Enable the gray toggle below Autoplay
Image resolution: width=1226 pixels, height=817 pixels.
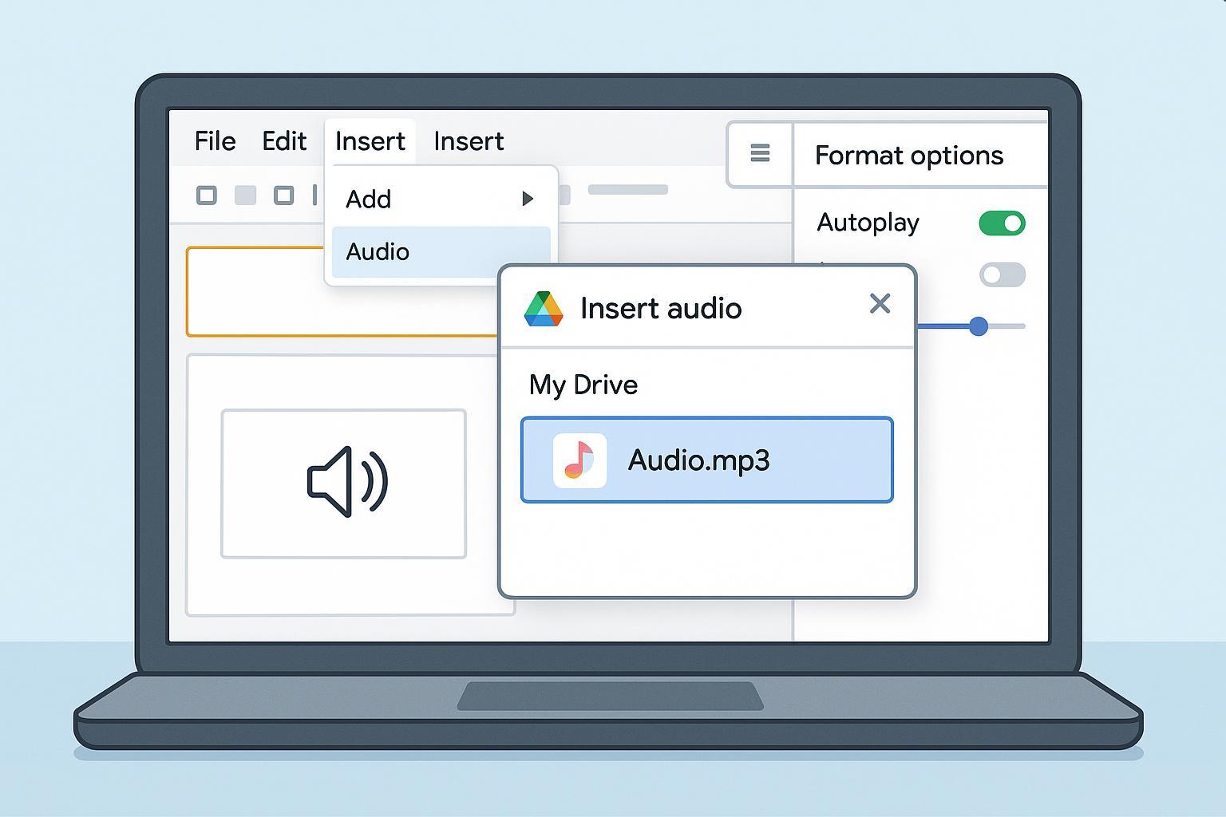1002,275
